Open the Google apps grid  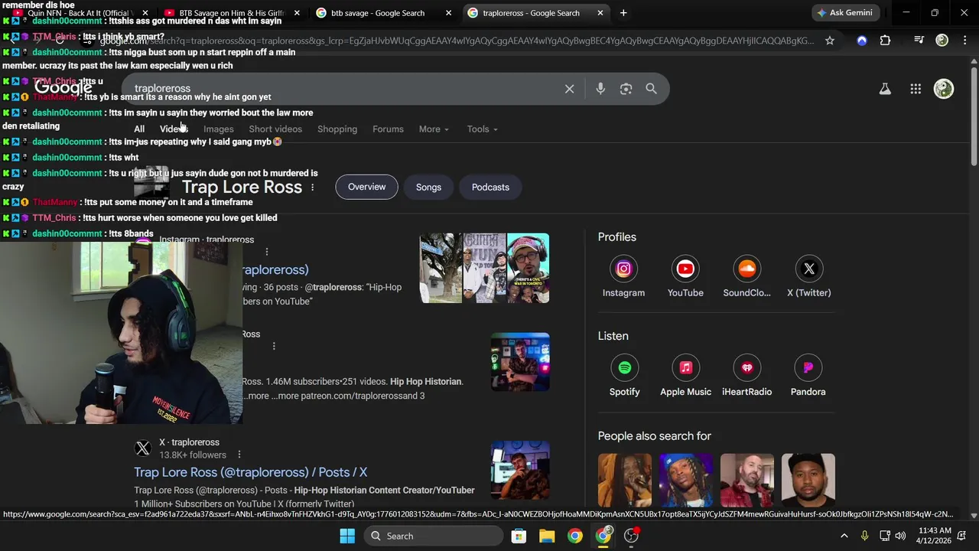tap(916, 89)
